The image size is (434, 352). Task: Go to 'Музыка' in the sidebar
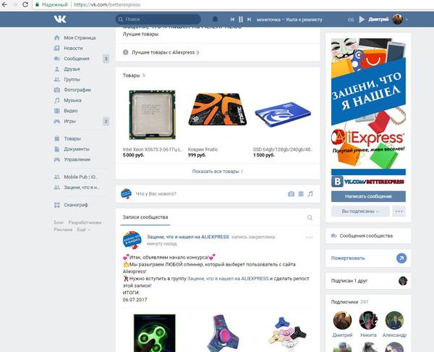click(x=72, y=100)
